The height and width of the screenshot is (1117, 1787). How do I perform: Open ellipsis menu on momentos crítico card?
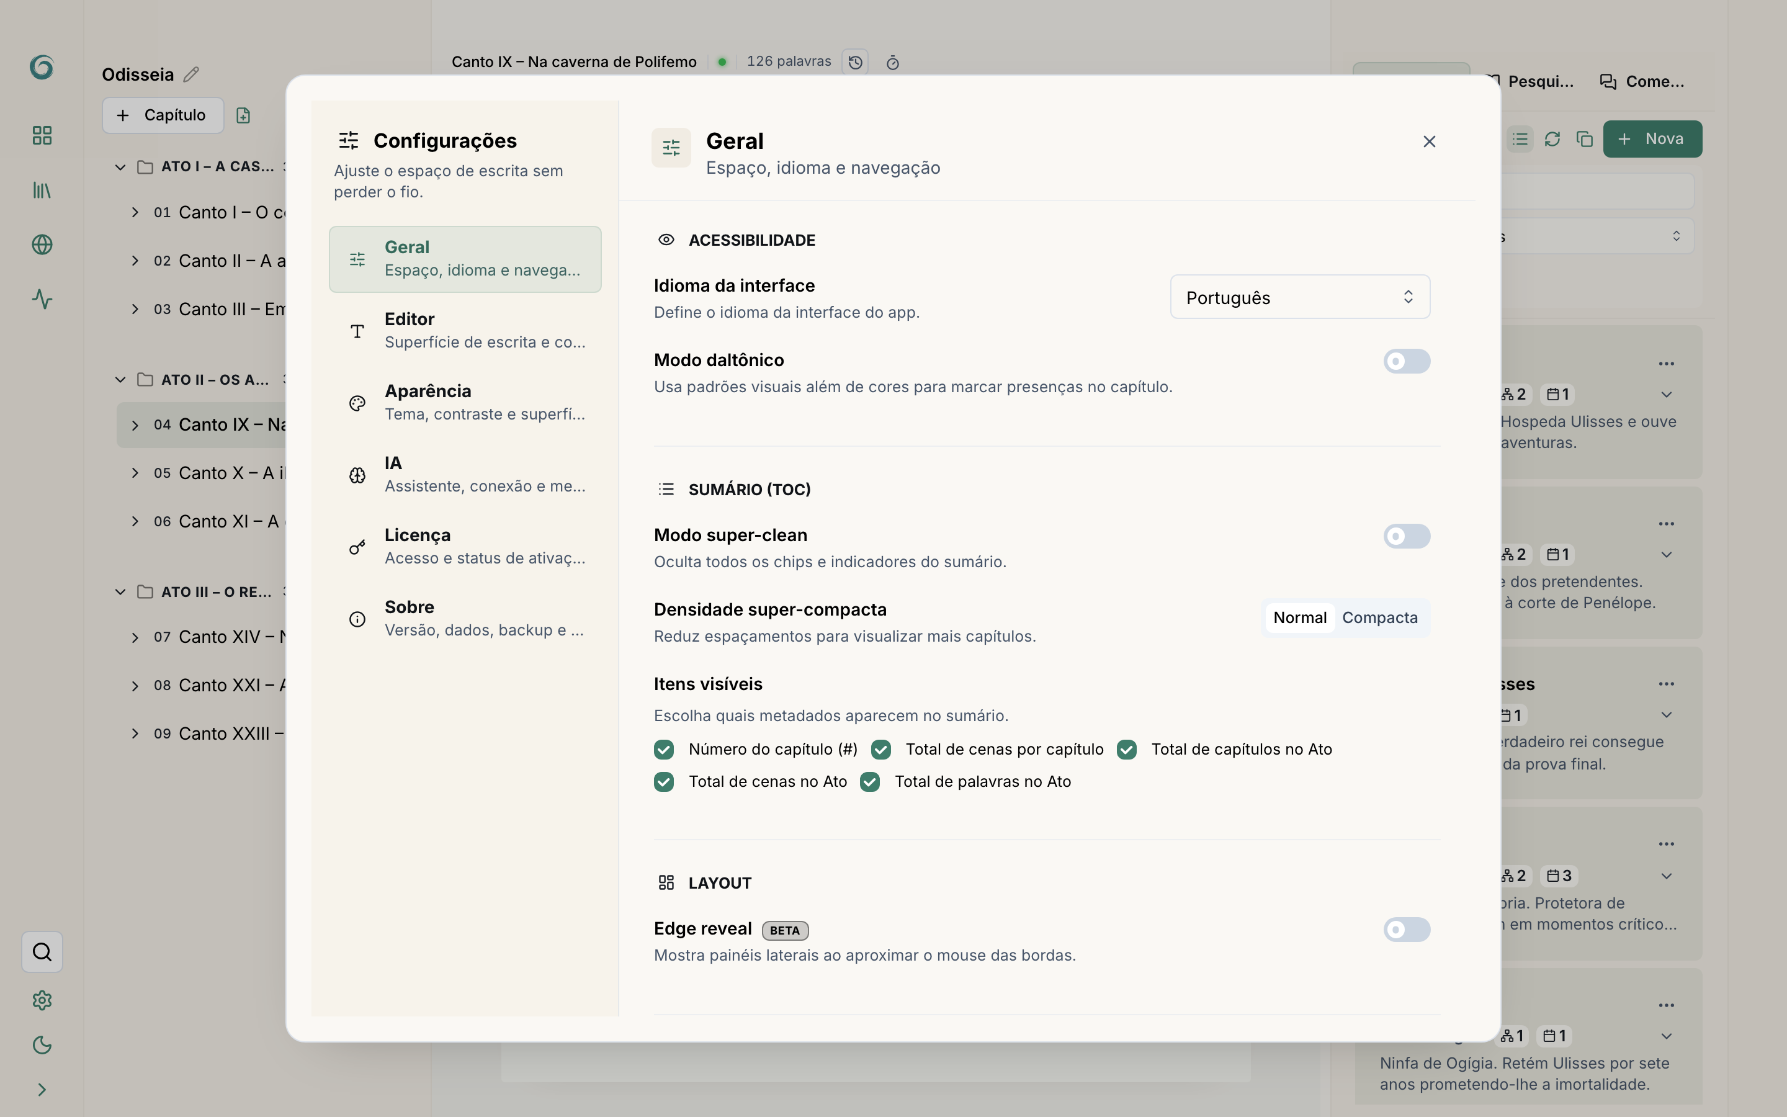pos(1667,844)
